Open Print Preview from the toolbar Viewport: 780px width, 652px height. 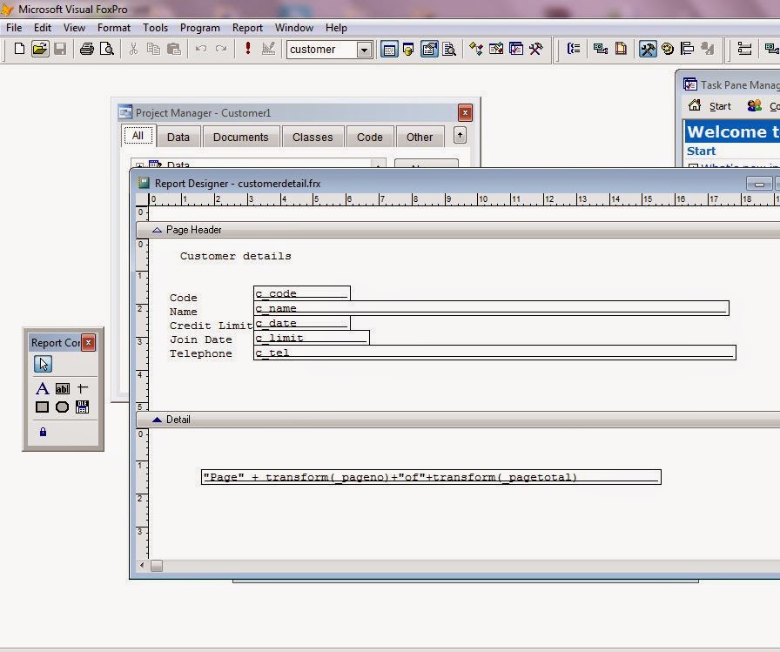tap(107, 49)
